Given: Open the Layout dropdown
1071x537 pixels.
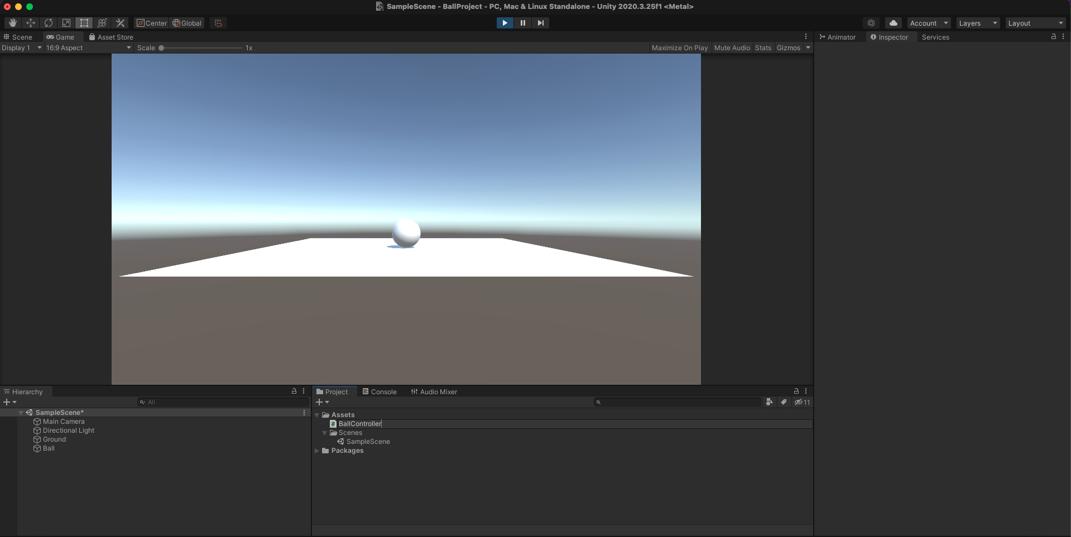Looking at the screenshot, I should click(1035, 23).
